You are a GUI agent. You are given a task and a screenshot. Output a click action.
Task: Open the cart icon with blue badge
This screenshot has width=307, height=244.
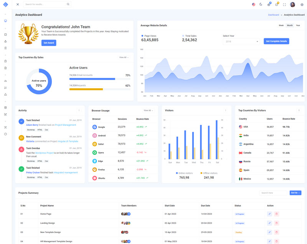pos(269,5)
